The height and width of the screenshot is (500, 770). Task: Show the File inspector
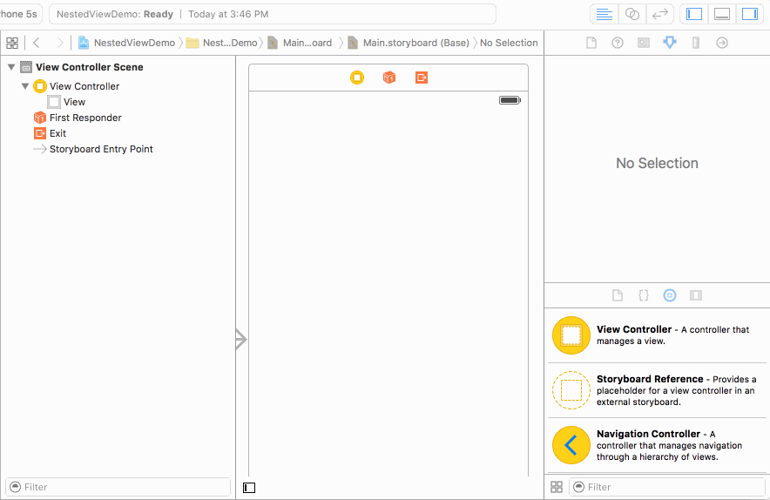(x=591, y=43)
